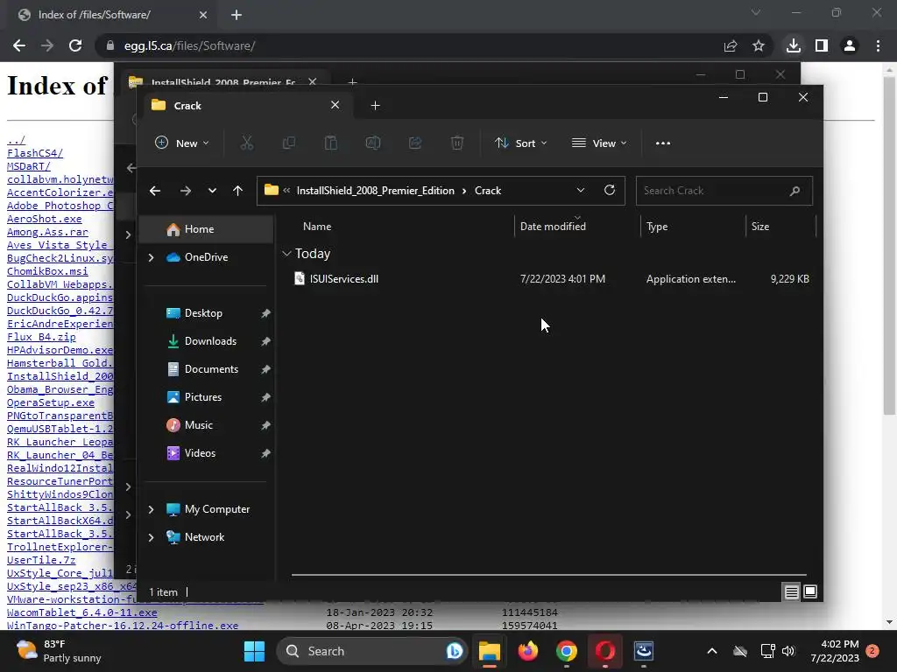The width and height of the screenshot is (897, 672).
Task: Click the search magnifier in Search Crack box
Action: (795, 191)
